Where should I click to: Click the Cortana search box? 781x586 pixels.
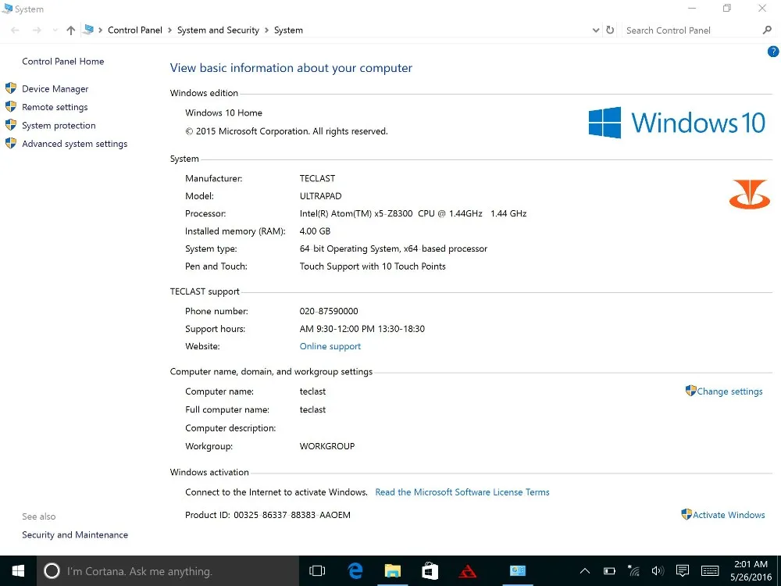click(168, 571)
